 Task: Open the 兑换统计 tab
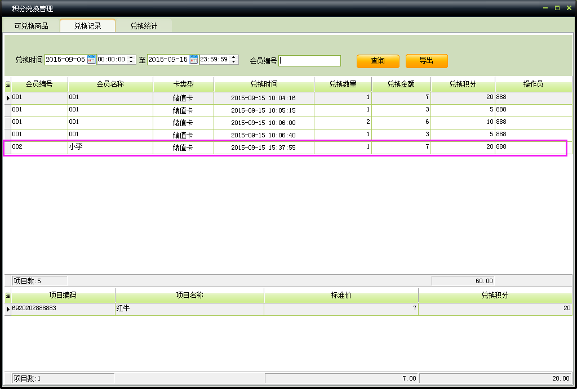click(x=144, y=26)
